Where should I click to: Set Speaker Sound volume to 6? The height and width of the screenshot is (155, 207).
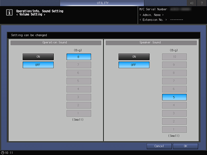click(175, 89)
